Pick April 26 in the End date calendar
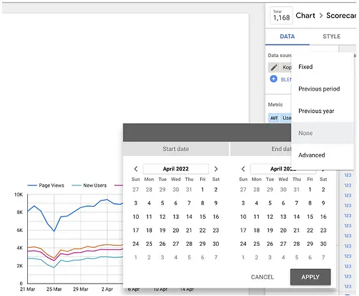 270,244
